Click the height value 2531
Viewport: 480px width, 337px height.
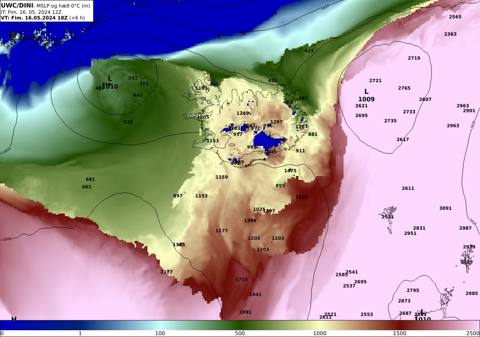tap(388, 217)
